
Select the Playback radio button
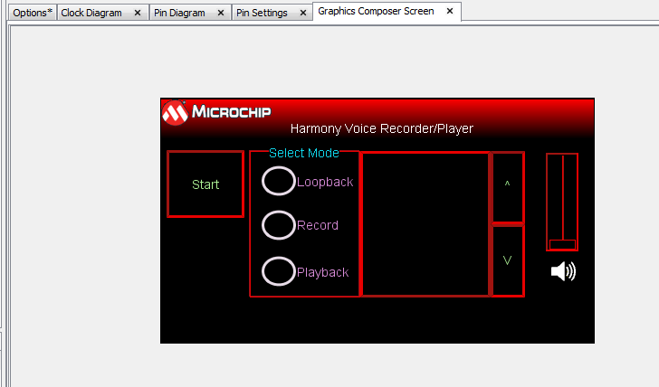click(x=279, y=271)
